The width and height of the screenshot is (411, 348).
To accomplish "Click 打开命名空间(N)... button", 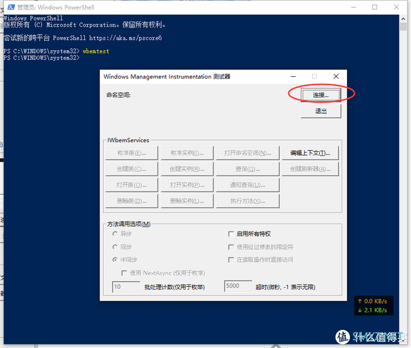I will [248, 153].
